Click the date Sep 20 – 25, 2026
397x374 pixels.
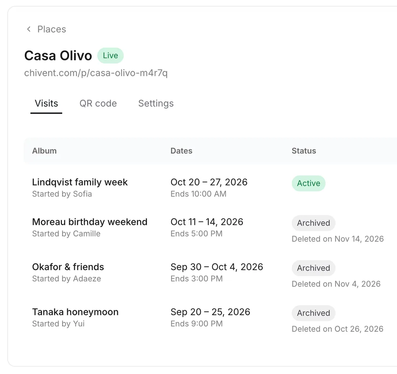click(210, 312)
